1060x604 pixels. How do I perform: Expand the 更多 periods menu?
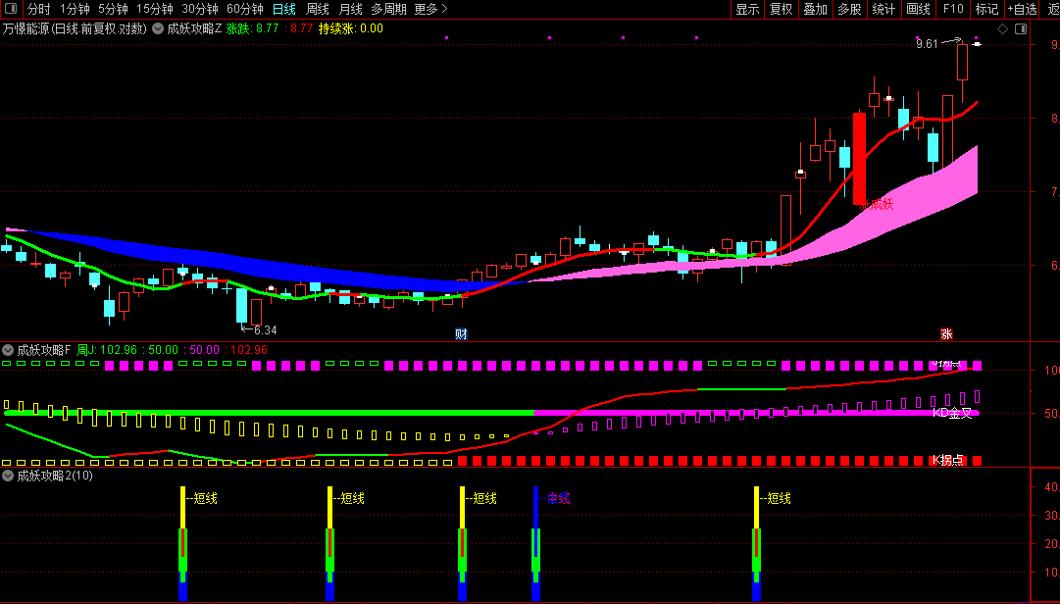tap(430, 9)
